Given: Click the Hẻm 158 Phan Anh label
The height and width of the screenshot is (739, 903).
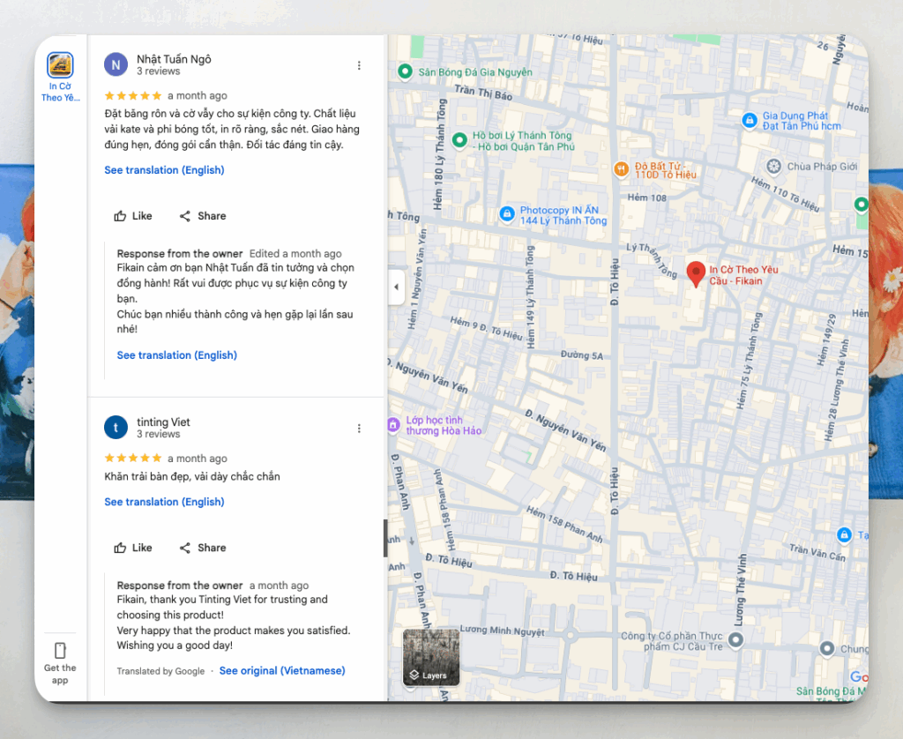Looking at the screenshot, I should click(x=564, y=524).
